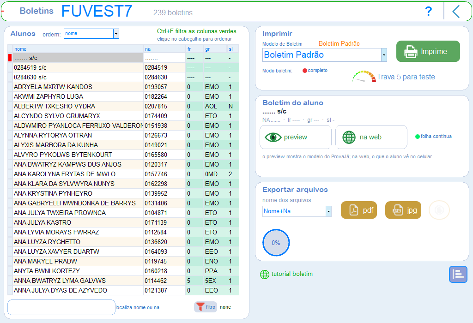This screenshot has width=473, height=323.
Task: Click the Boletins title label
Action: tap(36, 11)
